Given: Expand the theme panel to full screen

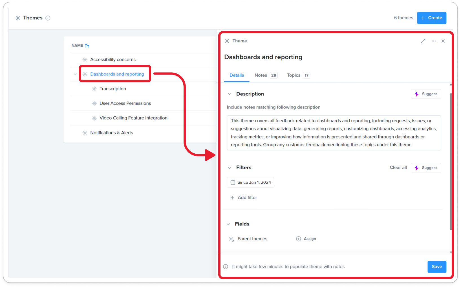Looking at the screenshot, I should coord(423,41).
